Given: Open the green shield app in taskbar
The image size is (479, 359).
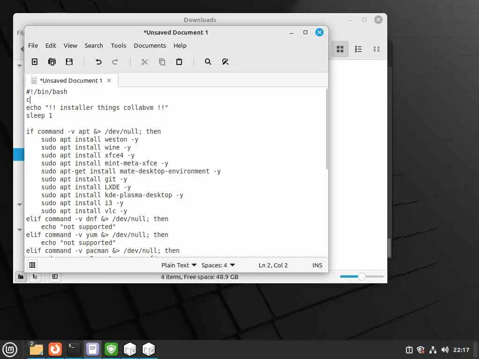Looking at the screenshot, I should (111, 349).
